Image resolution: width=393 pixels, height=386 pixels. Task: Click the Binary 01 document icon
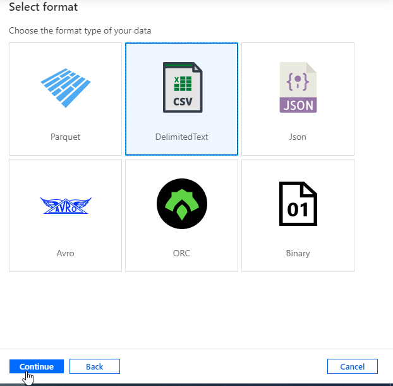[298, 204]
